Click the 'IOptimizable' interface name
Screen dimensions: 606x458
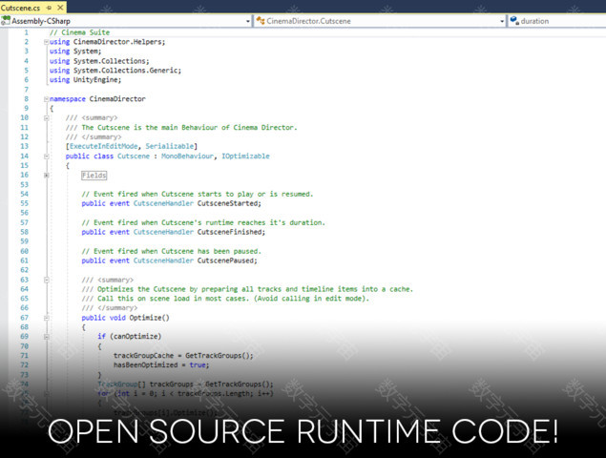click(245, 156)
